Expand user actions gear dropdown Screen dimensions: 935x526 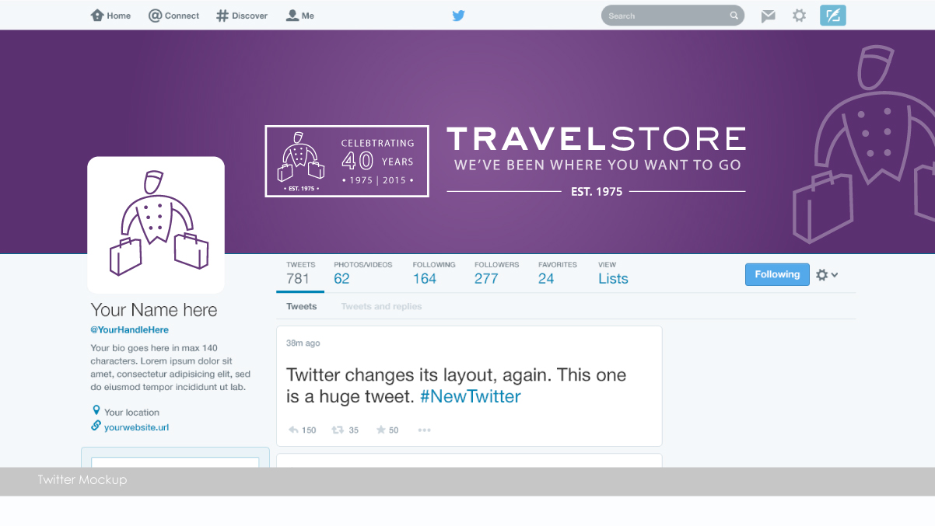point(826,275)
